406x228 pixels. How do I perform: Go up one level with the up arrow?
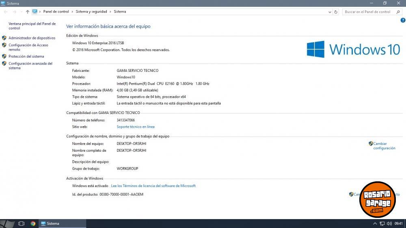point(28,12)
